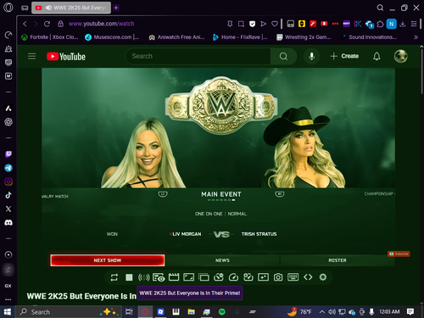
Task: Open the sidebar three-dots menu
Action: 8,299
